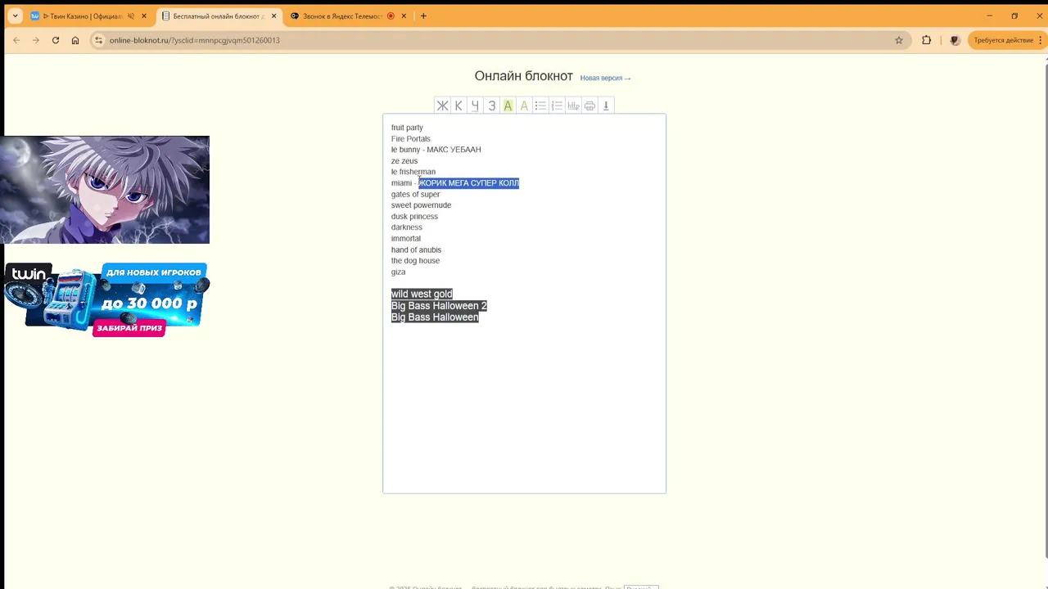Click the word 'miami' in the note

click(401, 183)
